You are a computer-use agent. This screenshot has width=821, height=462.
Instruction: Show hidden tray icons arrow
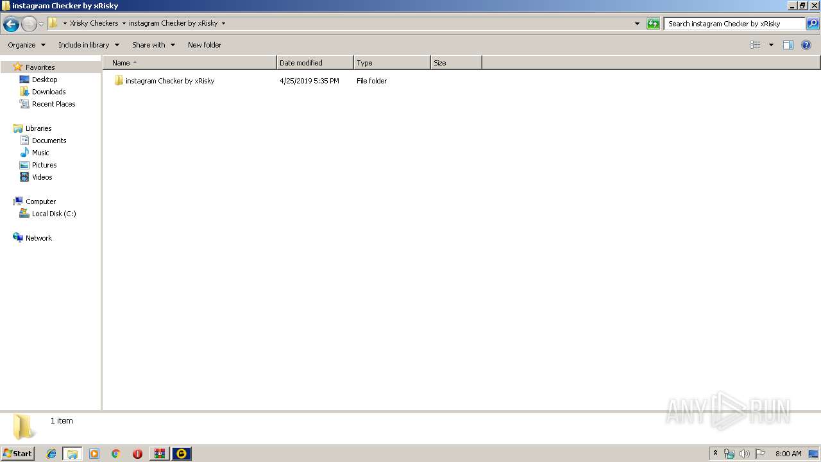click(x=715, y=453)
